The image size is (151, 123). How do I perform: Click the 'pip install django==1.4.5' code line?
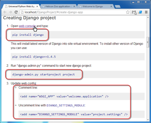tap(34, 57)
